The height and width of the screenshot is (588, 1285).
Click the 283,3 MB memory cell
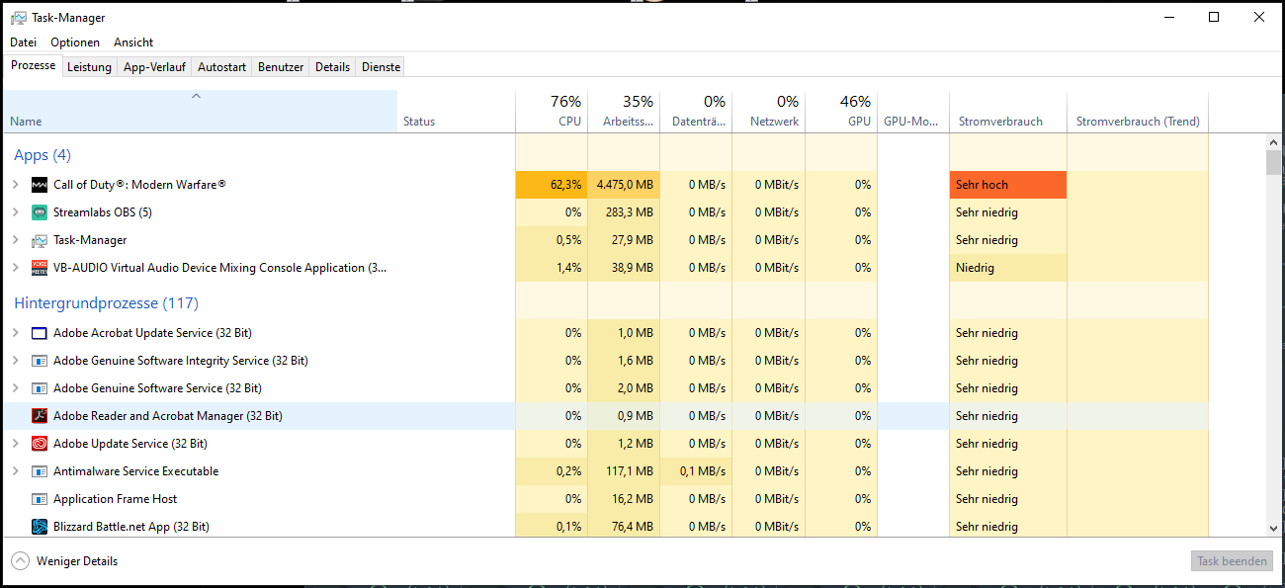click(x=624, y=212)
